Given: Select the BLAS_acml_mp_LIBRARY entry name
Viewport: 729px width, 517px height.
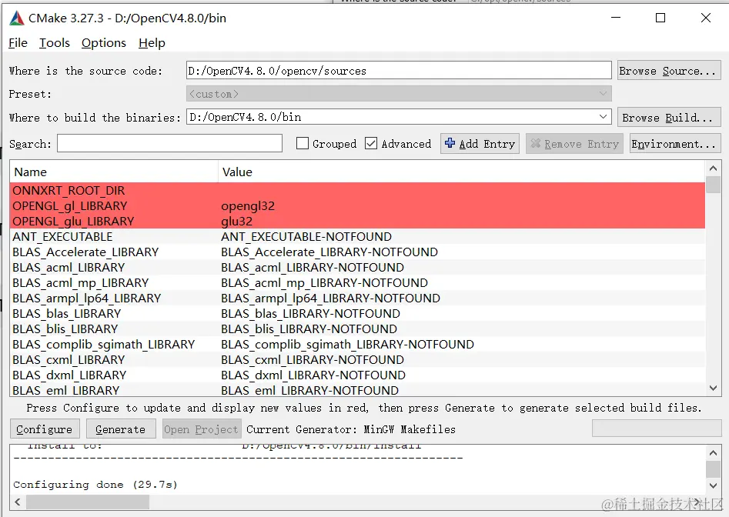Looking at the screenshot, I should 80,282.
